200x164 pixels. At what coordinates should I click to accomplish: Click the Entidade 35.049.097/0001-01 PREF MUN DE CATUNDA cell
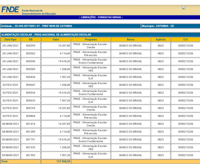[x=70, y=26]
